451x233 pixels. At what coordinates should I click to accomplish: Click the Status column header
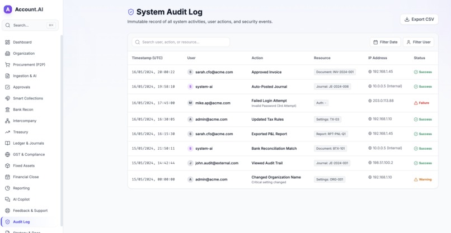419,58
